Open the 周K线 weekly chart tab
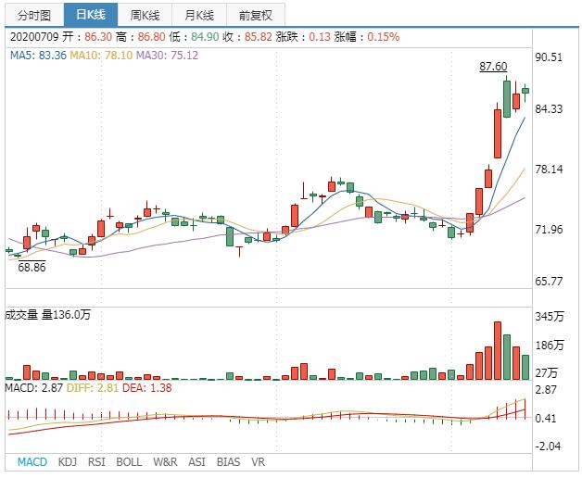Image resolution: width=582 pixels, height=478 pixels. 144,16
